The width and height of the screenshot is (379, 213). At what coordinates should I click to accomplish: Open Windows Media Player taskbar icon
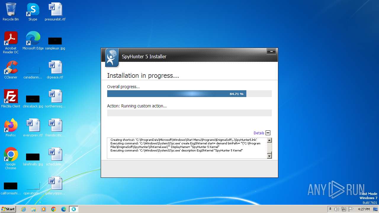(x=44, y=209)
